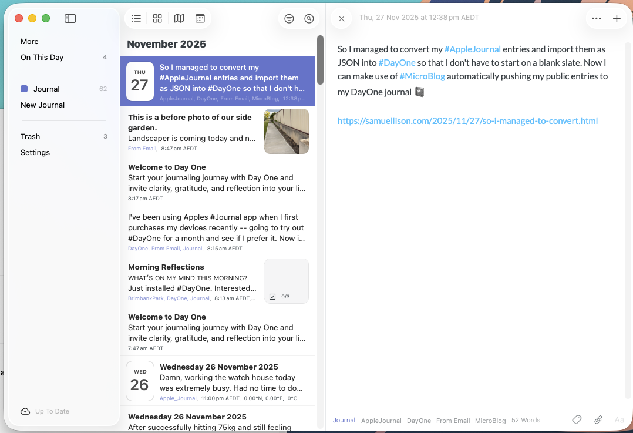The image size is (633, 433).
Task: Click the search entries icon
Action: coord(309,19)
